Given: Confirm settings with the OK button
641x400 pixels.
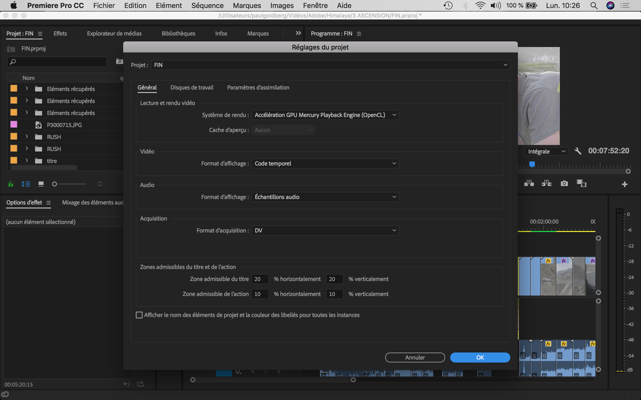Looking at the screenshot, I should [x=480, y=357].
